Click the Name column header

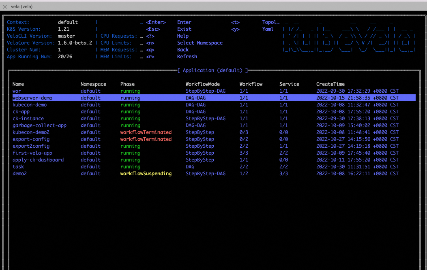point(18,84)
